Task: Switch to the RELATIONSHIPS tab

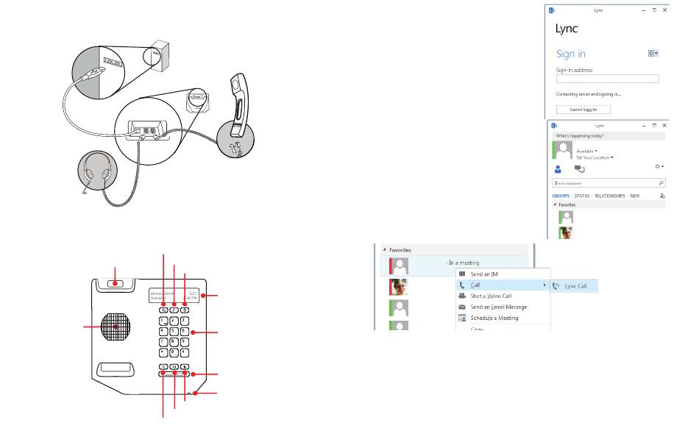Action: pos(610,196)
